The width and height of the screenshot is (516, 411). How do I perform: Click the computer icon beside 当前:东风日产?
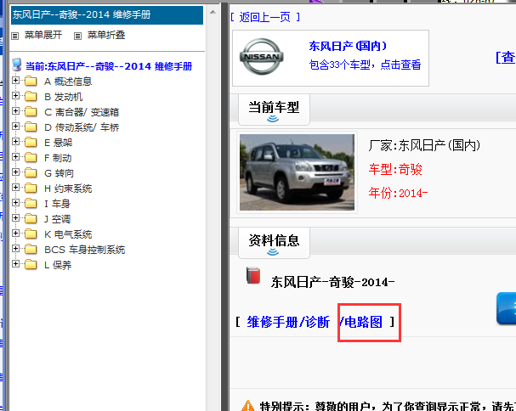pyautogui.click(x=17, y=65)
